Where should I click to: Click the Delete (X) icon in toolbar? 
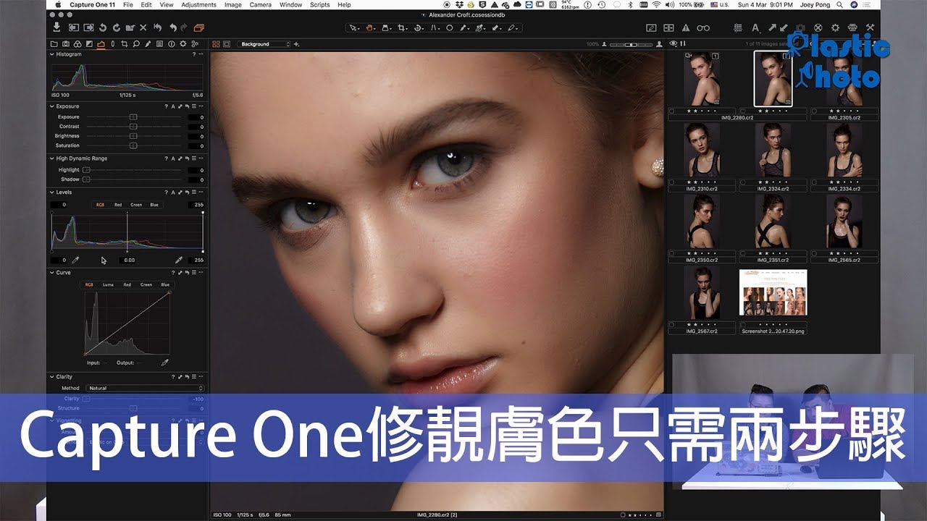(x=143, y=27)
